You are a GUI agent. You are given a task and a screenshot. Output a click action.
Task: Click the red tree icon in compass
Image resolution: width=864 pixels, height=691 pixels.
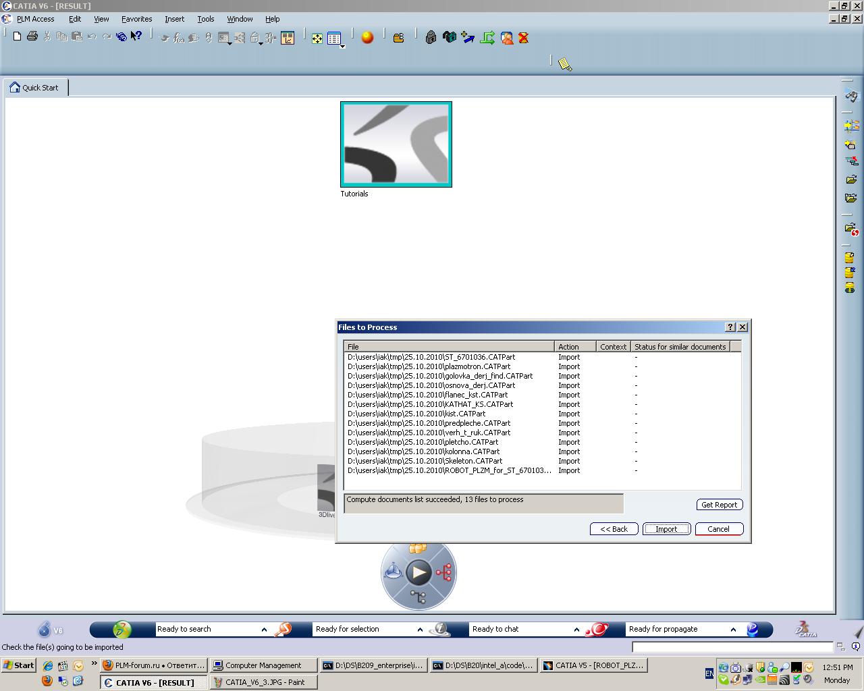[443, 574]
